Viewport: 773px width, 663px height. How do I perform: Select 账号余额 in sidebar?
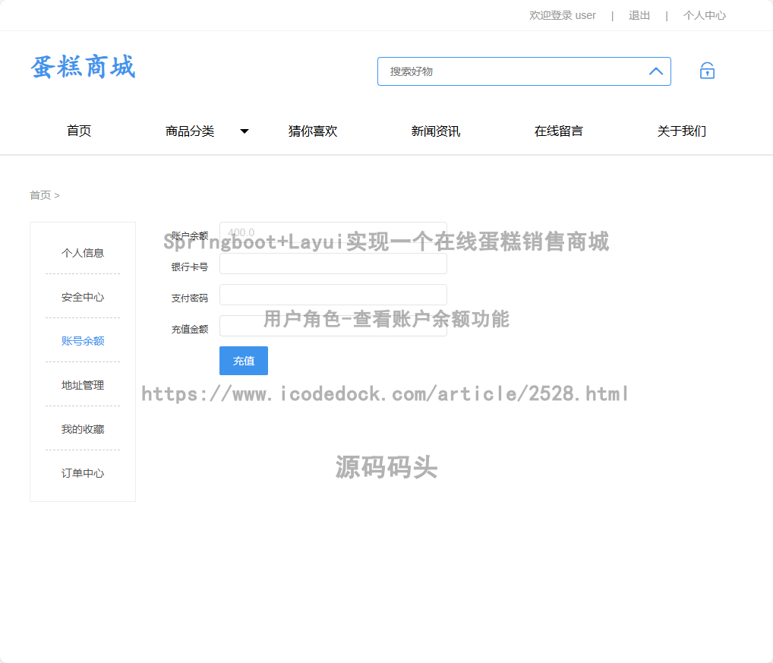83,341
